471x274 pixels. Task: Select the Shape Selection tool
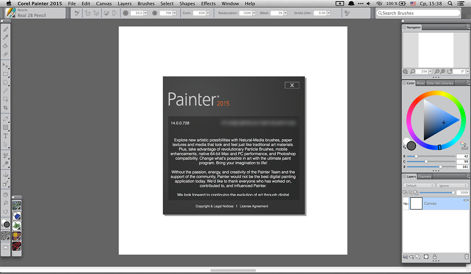(x=5, y=144)
